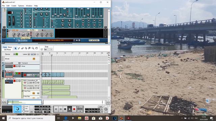Toggle the Loop button in transport

(101, 107)
